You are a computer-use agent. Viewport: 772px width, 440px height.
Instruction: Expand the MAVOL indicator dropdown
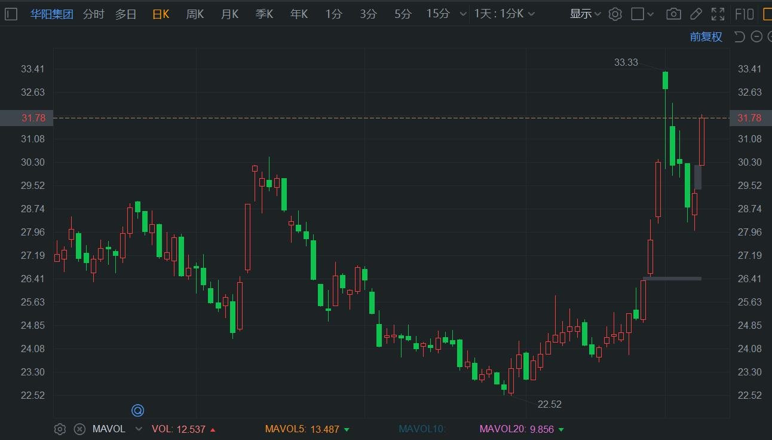click(x=139, y=429)
